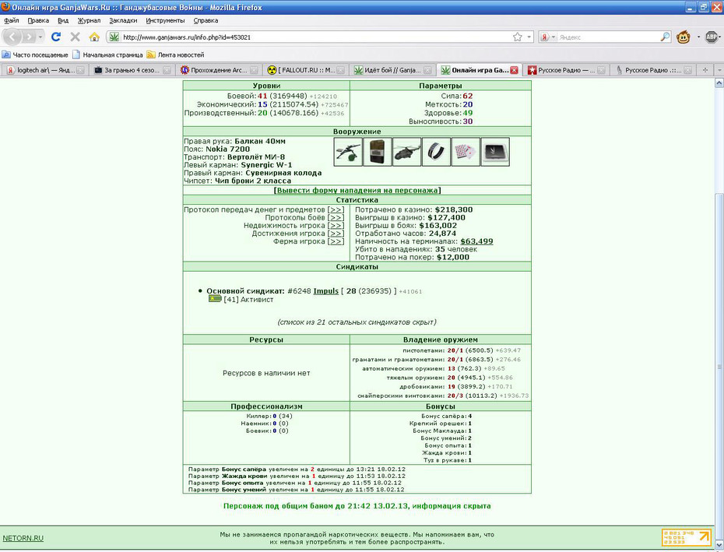The image size is (724, 552).
Task: Click the Nokia 7200 belt item icon
Action: pyautogui.click(x=378, y=152)
